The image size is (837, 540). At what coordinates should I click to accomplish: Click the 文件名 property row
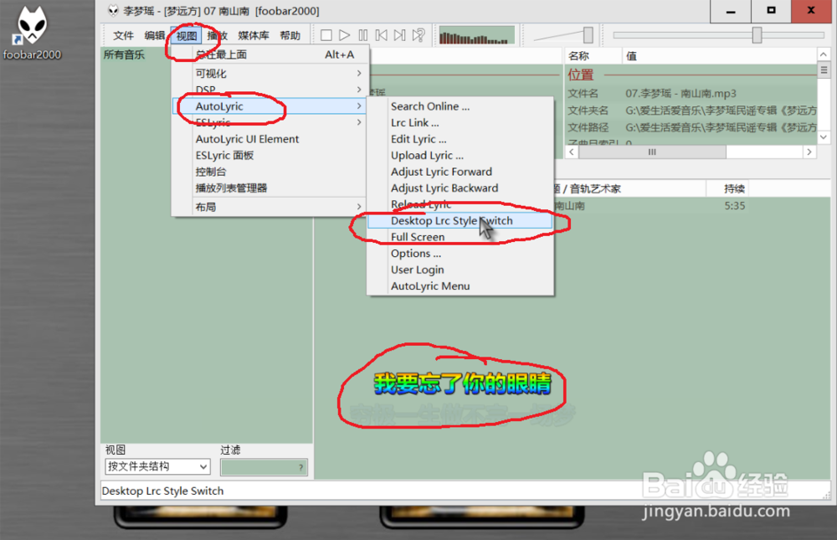coord(691,94)
